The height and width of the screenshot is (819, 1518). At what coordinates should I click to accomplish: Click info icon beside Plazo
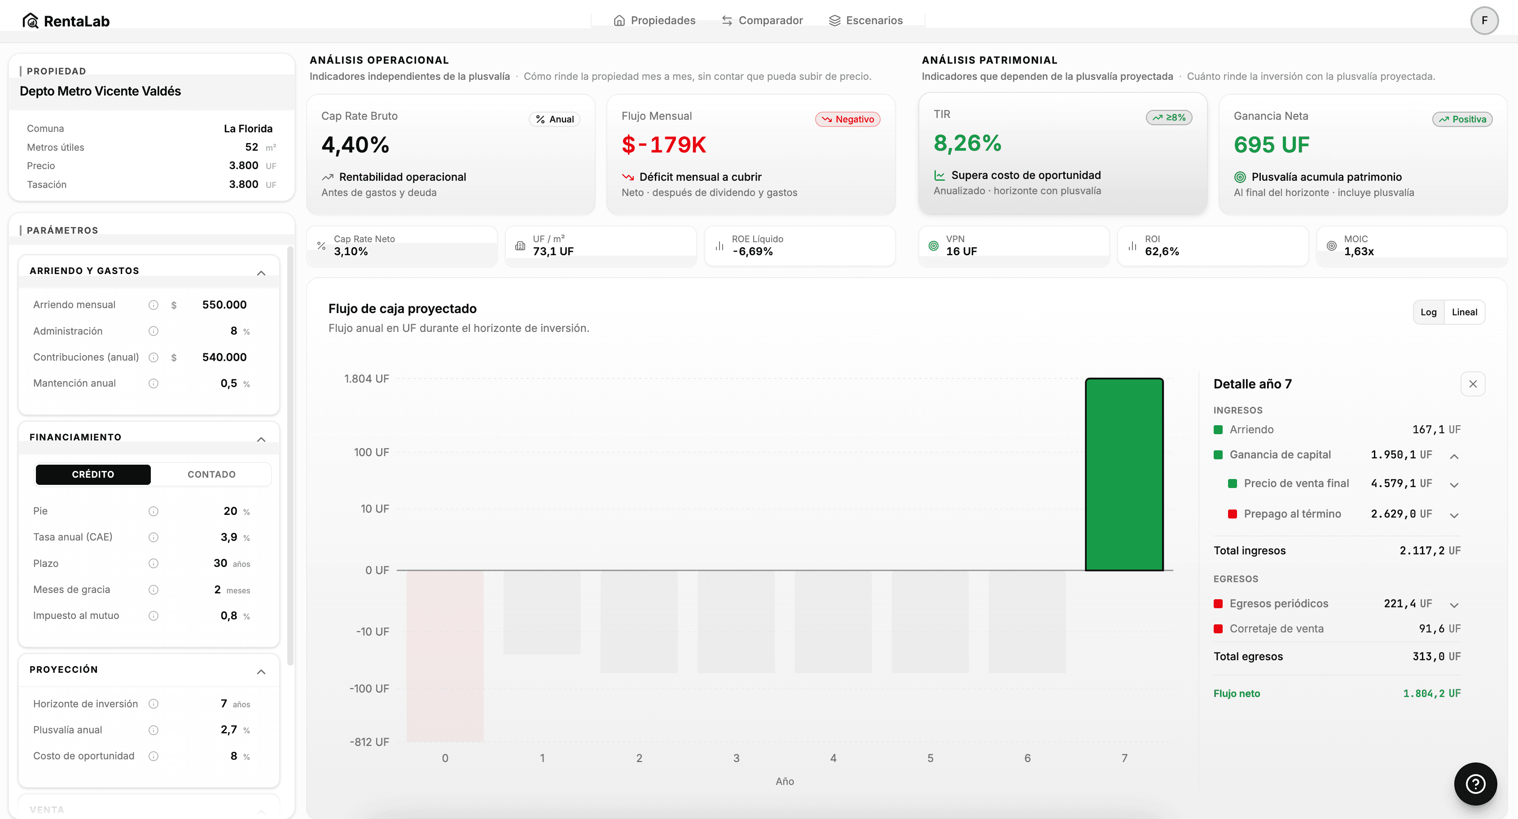[153, 563]
